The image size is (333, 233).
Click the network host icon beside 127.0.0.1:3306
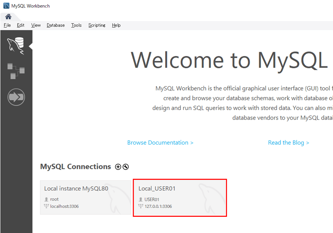(141, 206)
